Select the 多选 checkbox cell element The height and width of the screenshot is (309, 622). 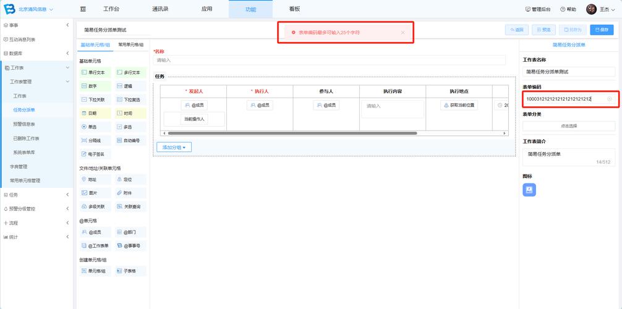click(x=130, y=127)
